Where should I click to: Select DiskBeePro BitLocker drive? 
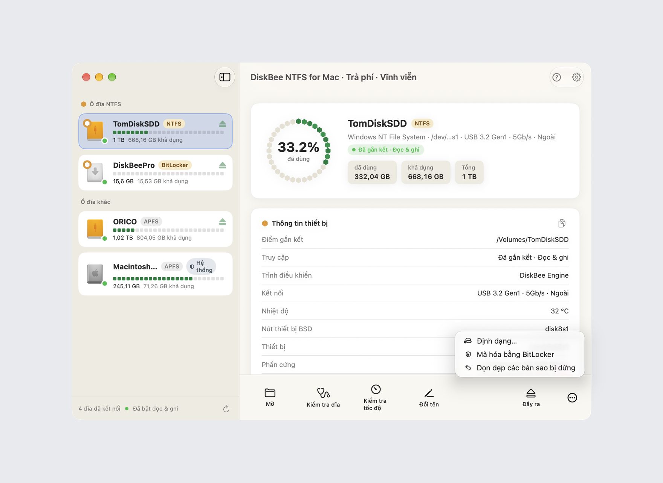(x=156, y=173)
